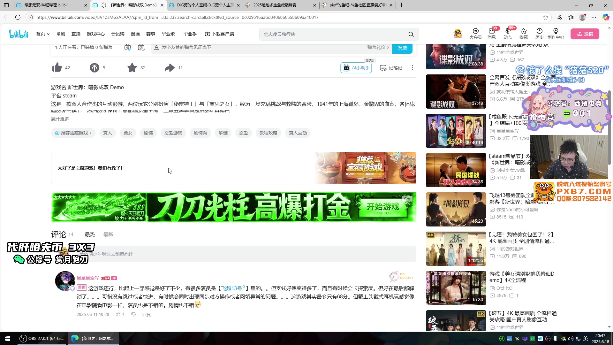This screenshot has height=345, width=613.
Task: Select the 真人 tag
Action: tap(108, 133)
